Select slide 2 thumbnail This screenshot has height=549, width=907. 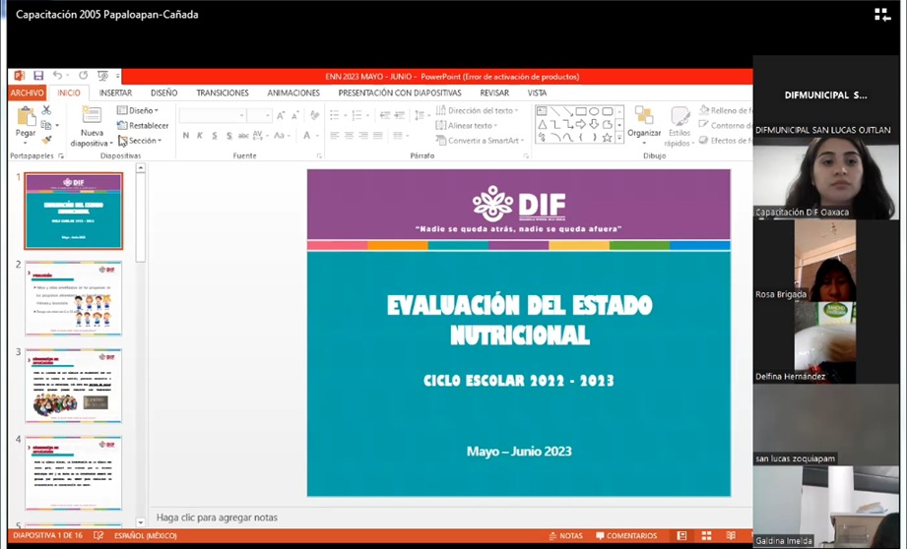74,298
